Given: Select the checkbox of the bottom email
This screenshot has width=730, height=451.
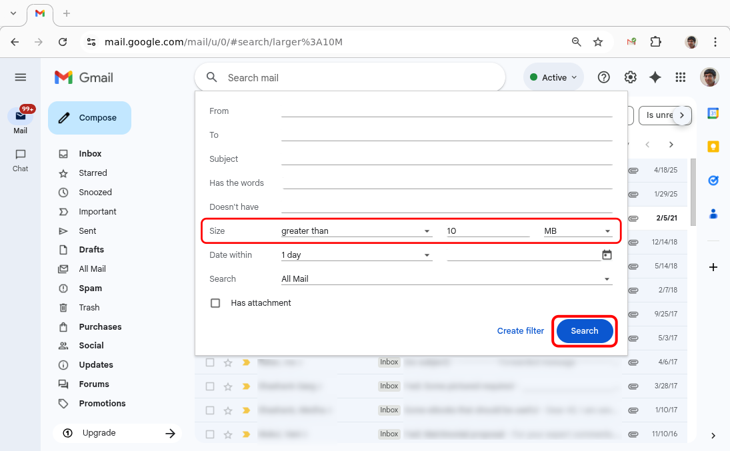Looking at the screenshot, I should pos(210,434).
